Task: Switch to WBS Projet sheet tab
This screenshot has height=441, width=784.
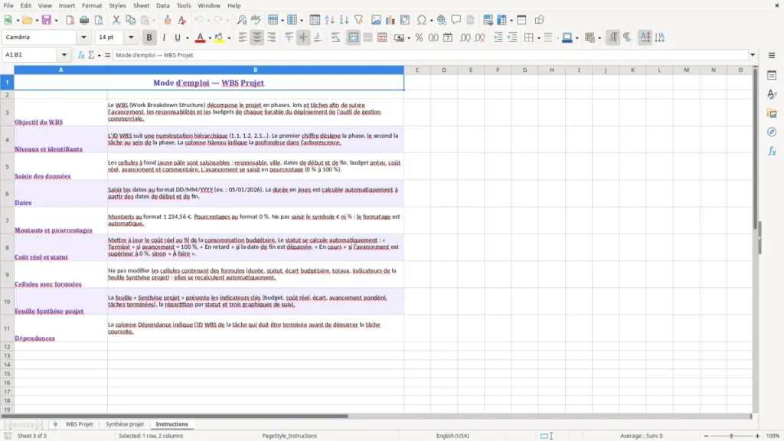Action: coord(79,424)
